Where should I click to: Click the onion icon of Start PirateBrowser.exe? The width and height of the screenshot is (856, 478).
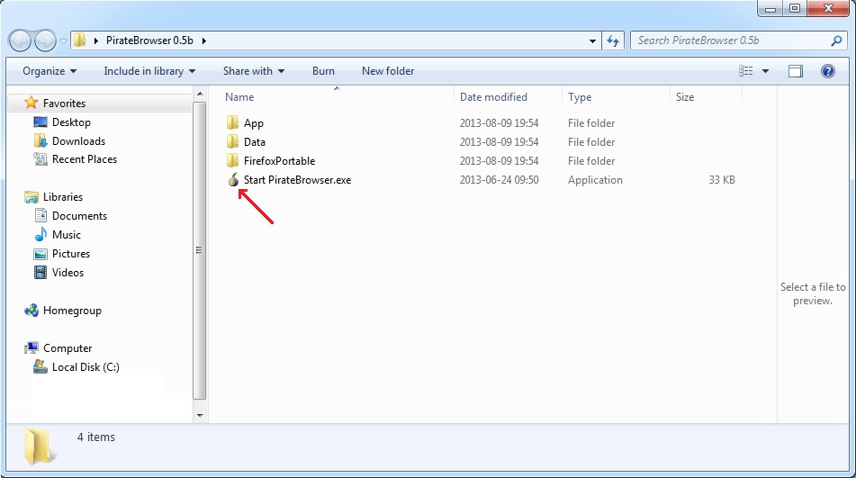coord(233,179)
